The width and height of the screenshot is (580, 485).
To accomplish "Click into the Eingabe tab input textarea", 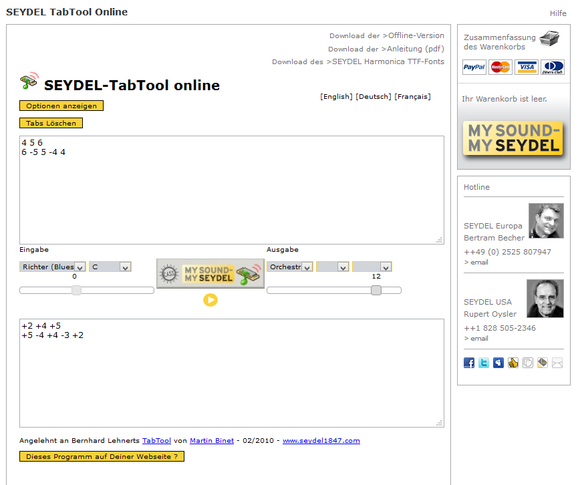I will point(232,190).
